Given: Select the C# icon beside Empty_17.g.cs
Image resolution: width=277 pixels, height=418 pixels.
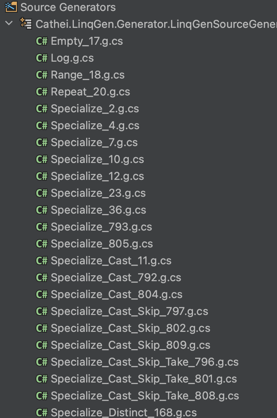Looking at the screenshot, I should tap(41, 41).
